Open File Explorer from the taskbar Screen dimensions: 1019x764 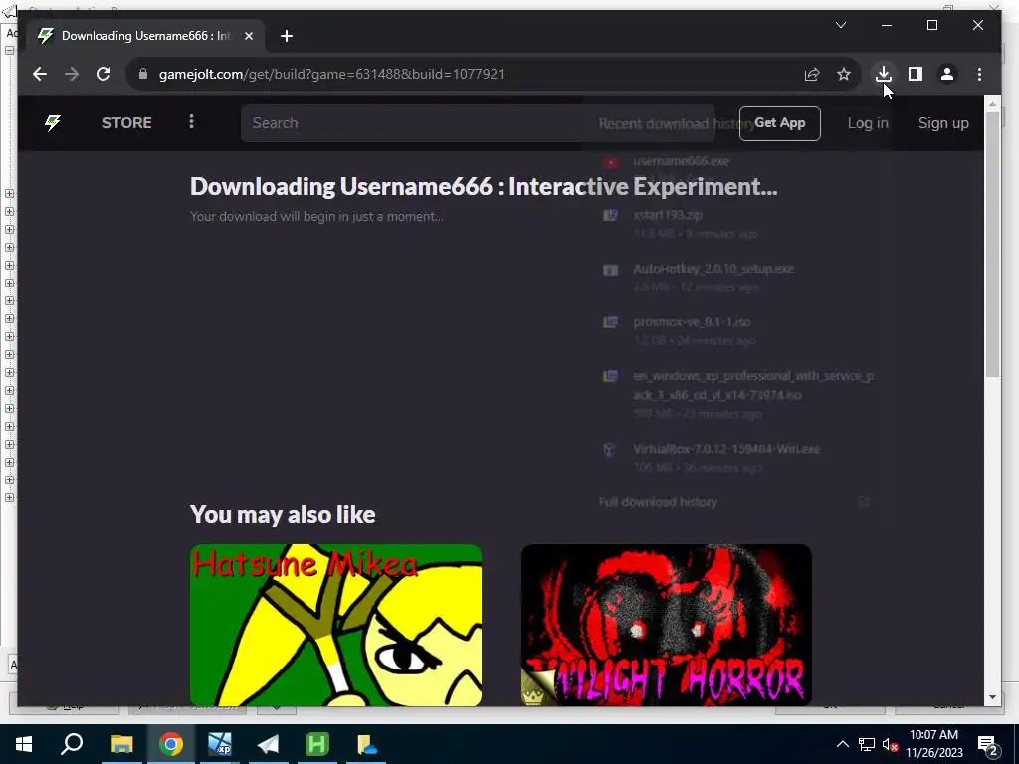pyautogui.click(x=121, y=744)
